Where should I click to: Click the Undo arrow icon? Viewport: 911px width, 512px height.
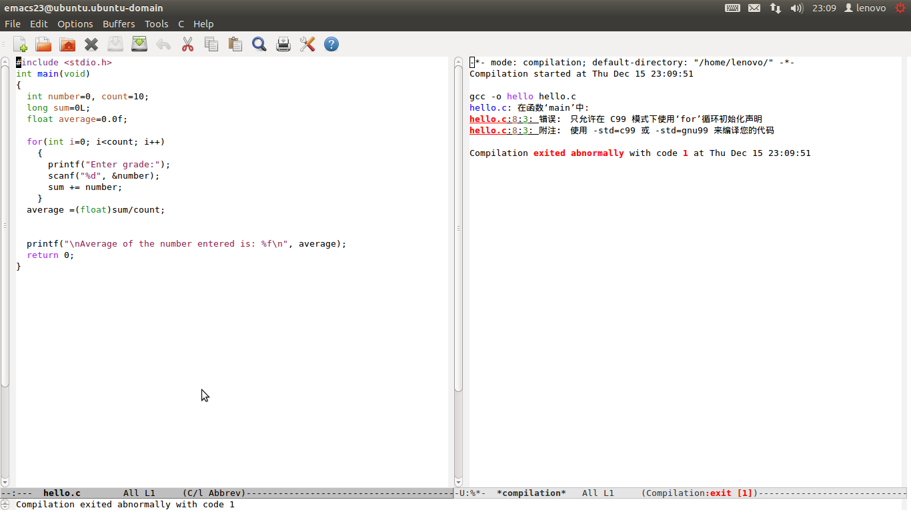click(x=163, y=45)
